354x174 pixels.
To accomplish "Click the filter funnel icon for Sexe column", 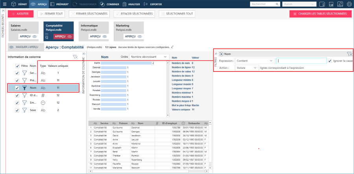I will click(24, 110).
